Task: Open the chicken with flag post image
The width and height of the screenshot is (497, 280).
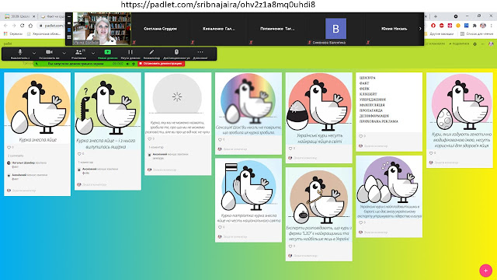Action: tap(248, 185)
